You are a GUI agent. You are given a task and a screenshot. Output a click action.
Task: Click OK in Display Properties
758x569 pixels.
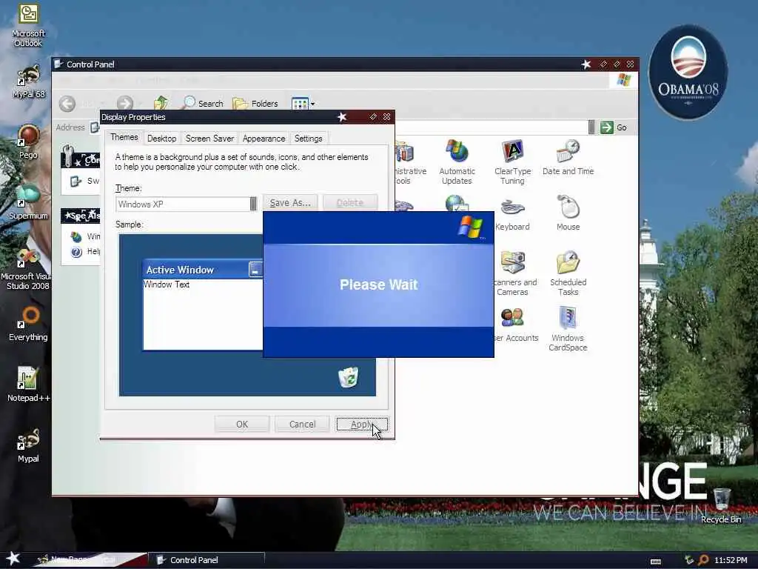click(x=242, y=425)
